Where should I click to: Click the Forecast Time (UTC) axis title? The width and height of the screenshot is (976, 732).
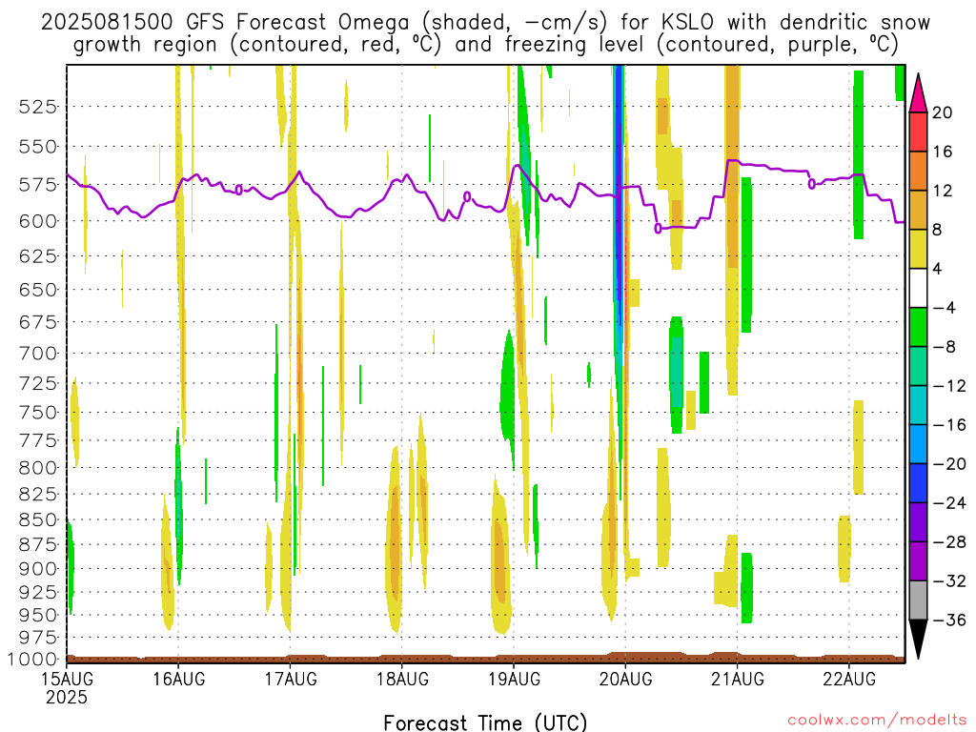(485, 722)
